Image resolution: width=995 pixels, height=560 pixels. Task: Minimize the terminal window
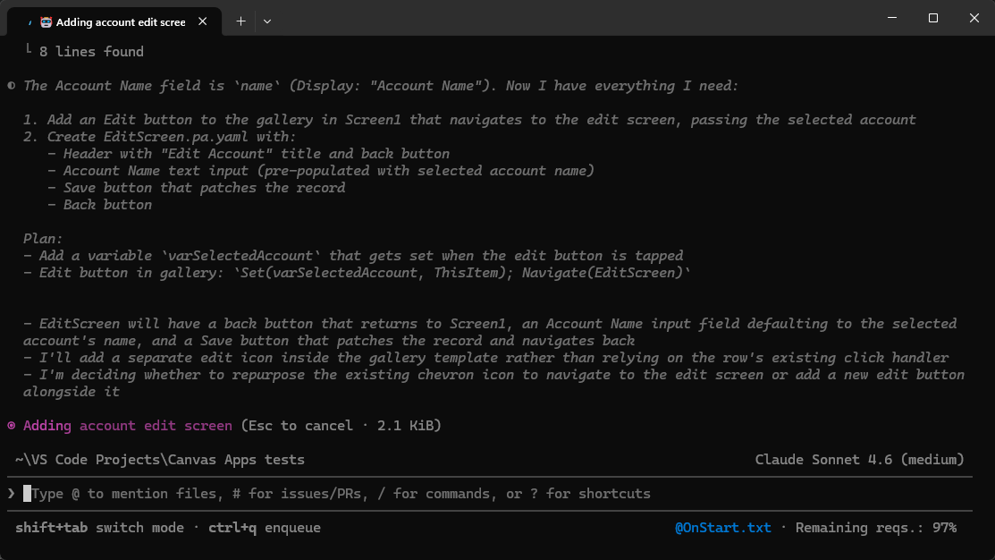pos(892,18)
